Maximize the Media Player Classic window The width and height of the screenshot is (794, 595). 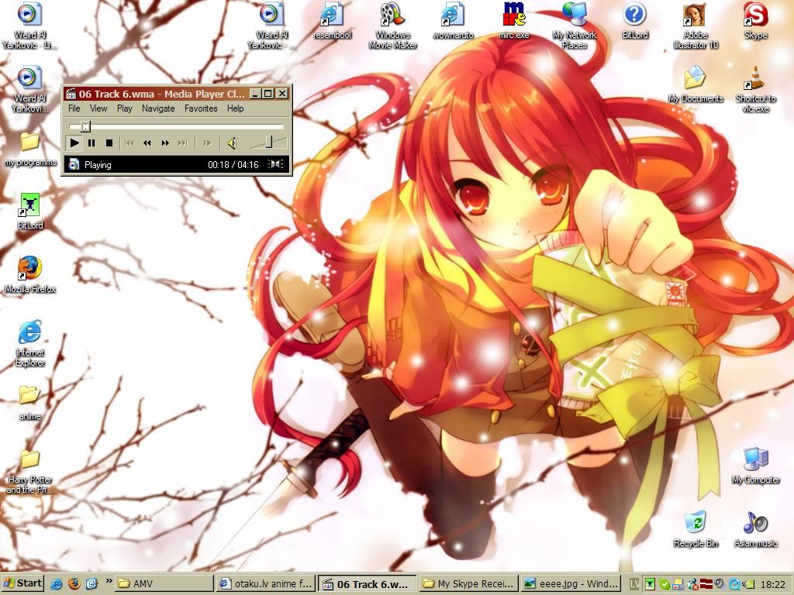tap(268, 94)
